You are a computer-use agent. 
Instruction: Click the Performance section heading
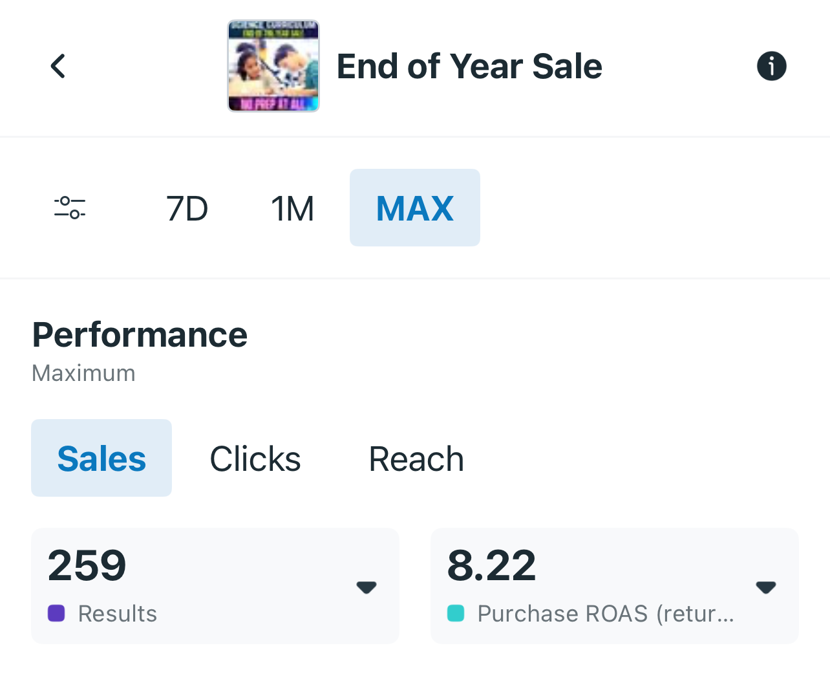tap(140, 335)
